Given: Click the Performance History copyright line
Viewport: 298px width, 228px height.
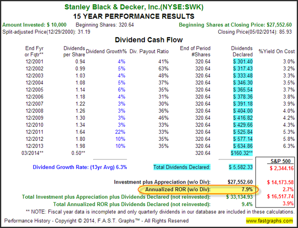Looking at the screenshot, I should point(96,221).
